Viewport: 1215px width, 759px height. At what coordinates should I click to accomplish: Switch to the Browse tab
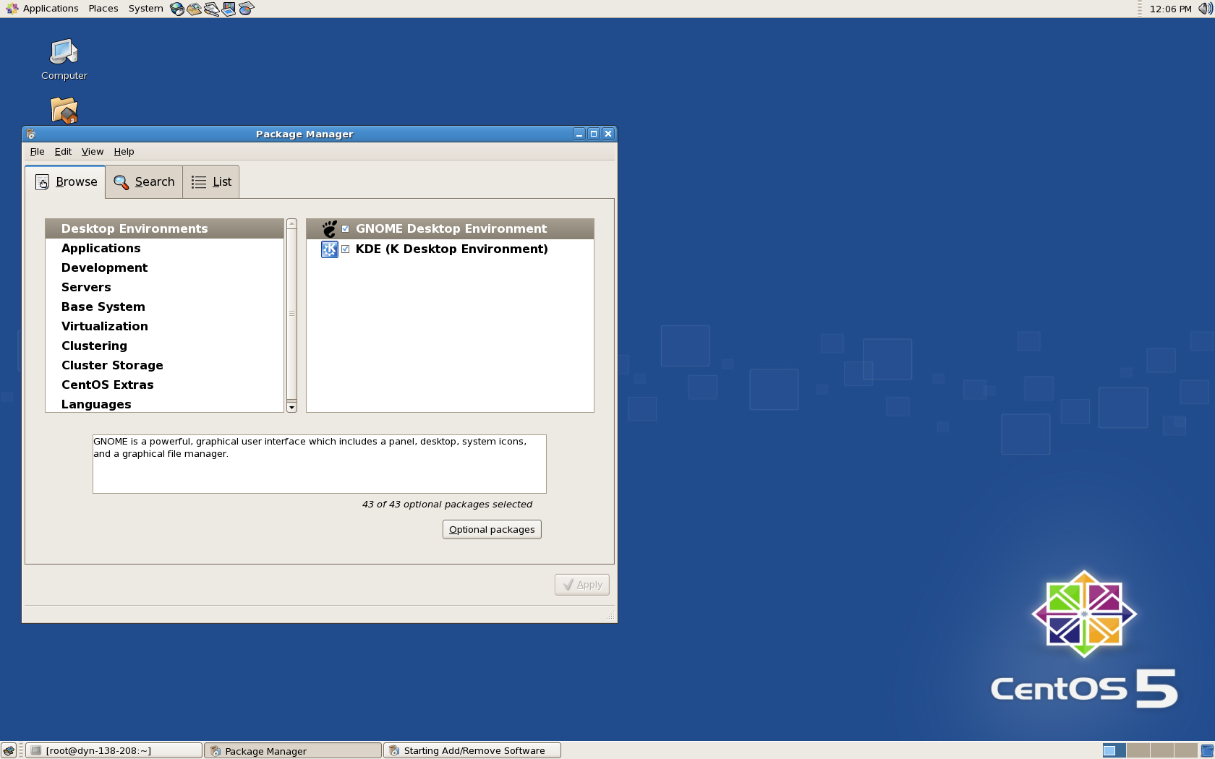pyautogui.click(x=66, y=182)
